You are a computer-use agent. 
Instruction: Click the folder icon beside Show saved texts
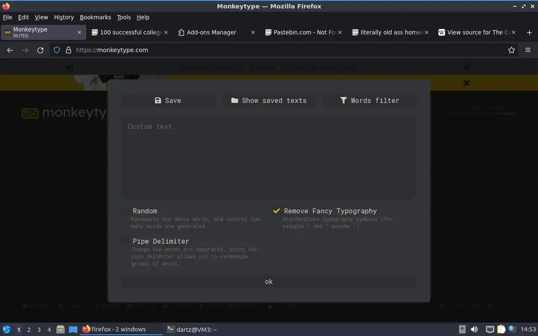[x=235, y=100]
